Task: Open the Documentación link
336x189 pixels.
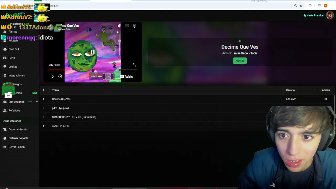Action: coord(18,129)
